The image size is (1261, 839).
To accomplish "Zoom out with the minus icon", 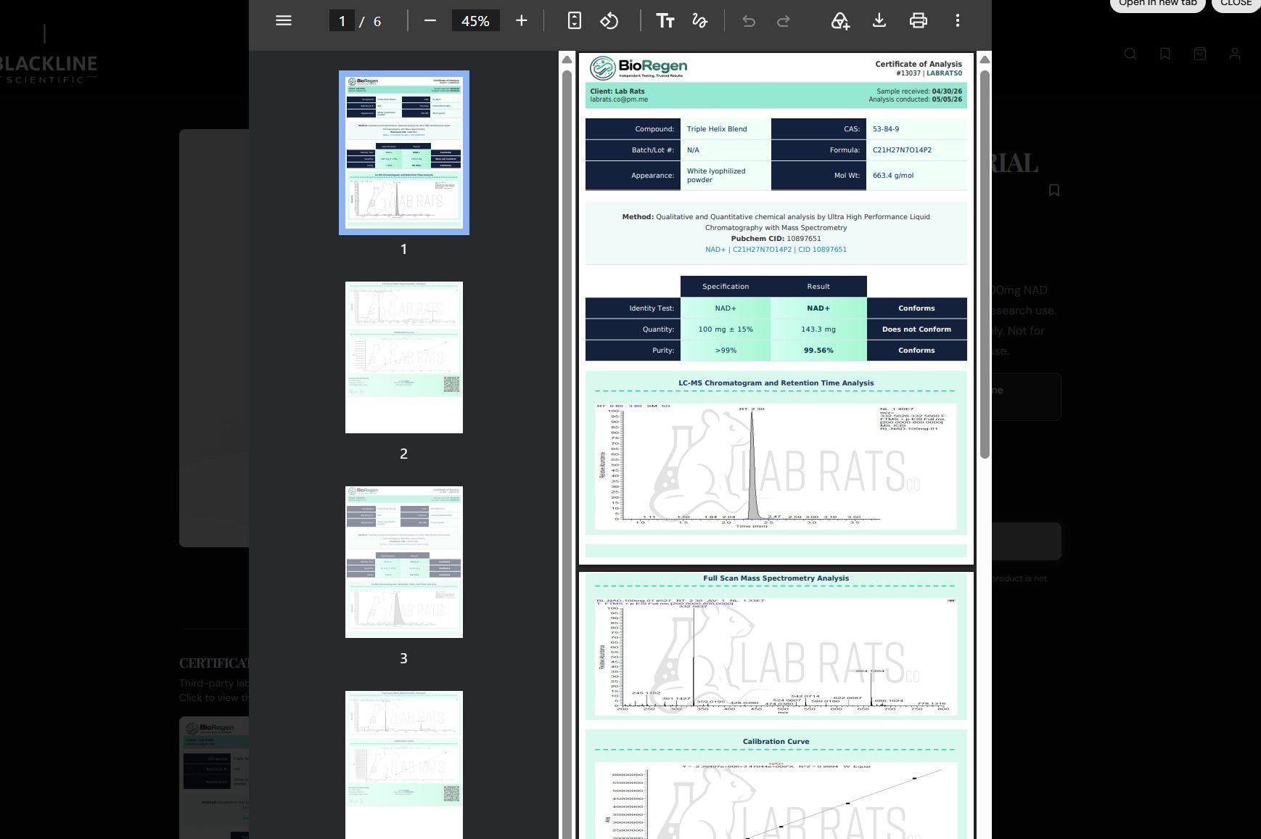I will point(430,21).
